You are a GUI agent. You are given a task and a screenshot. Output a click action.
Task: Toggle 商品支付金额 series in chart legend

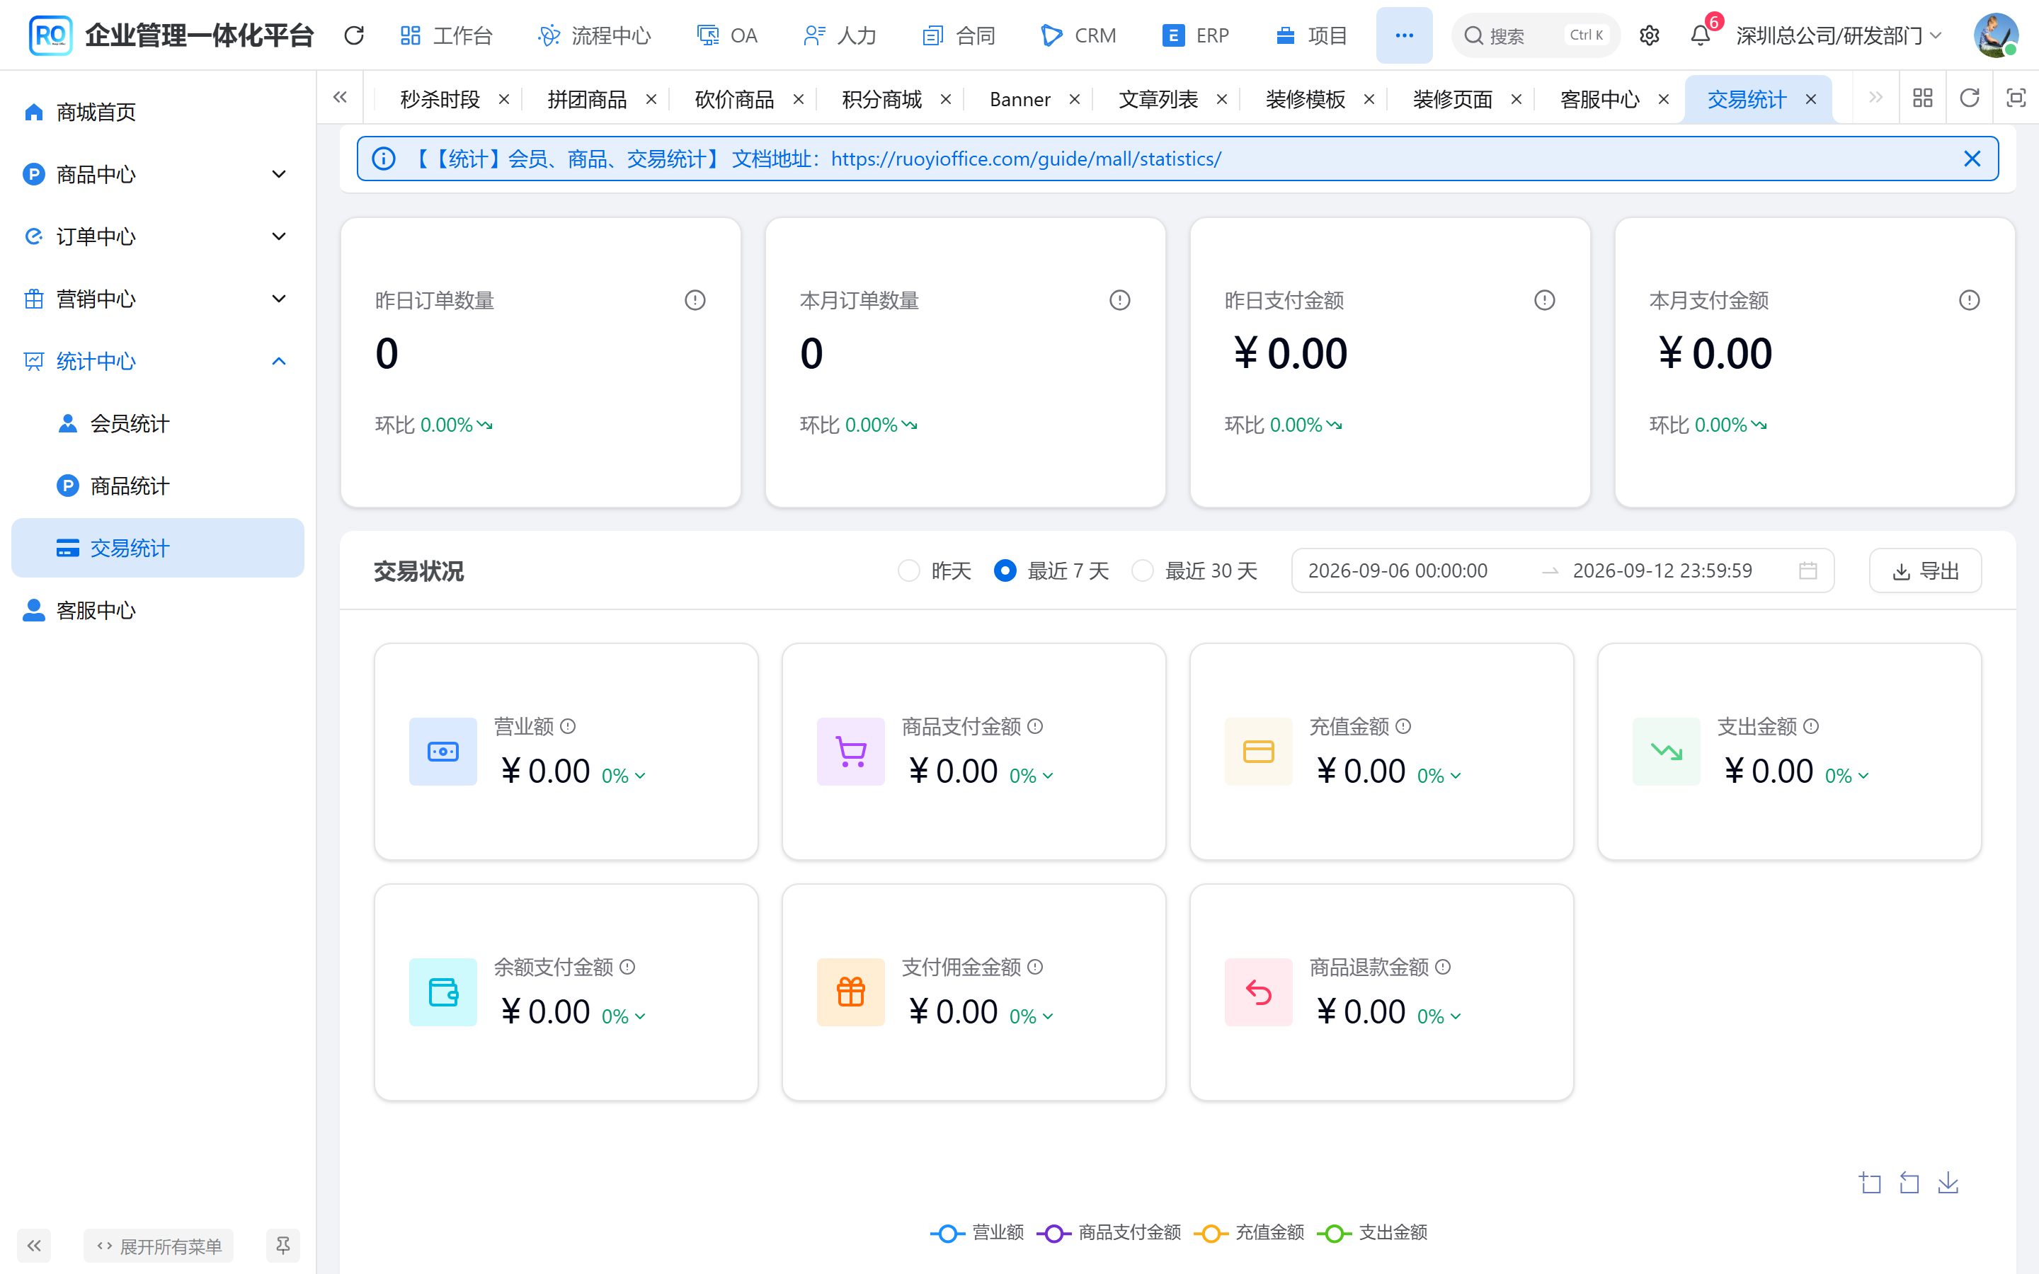pos(1109,1233)
